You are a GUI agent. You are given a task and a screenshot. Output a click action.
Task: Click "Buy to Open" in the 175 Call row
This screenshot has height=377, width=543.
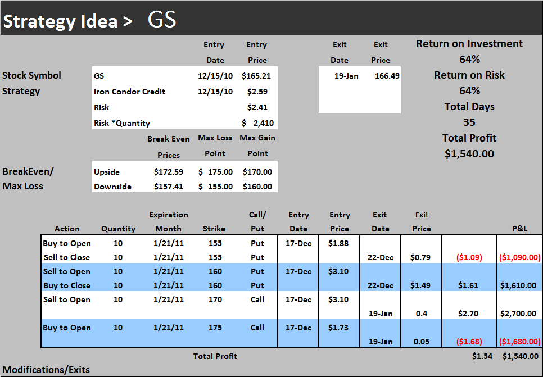pos(67,328)
